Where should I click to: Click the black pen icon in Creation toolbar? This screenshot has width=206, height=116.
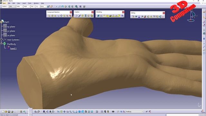(80, 16)
